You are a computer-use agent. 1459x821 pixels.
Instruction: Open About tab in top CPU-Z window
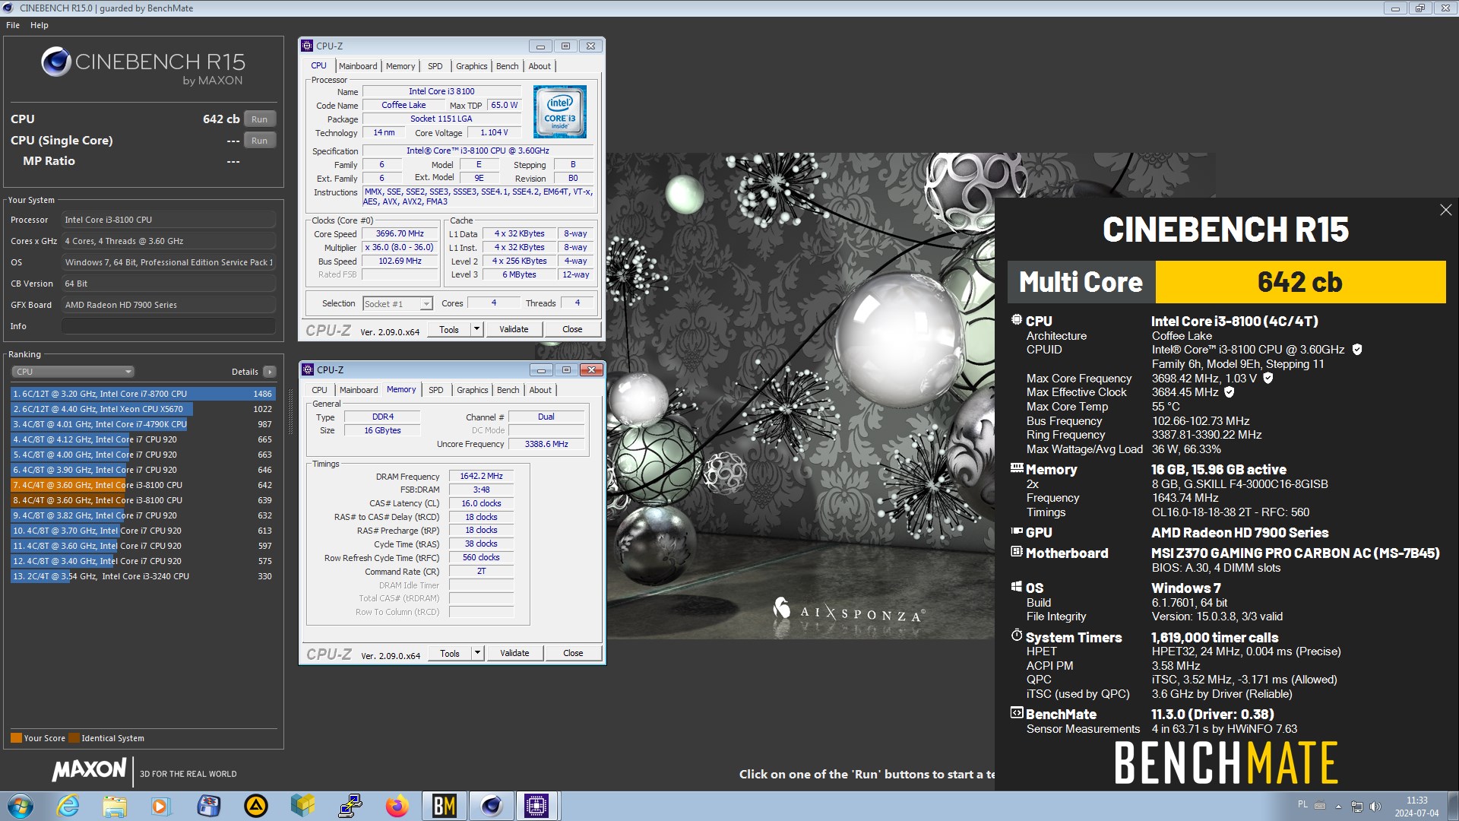click(x=540, y=66)
